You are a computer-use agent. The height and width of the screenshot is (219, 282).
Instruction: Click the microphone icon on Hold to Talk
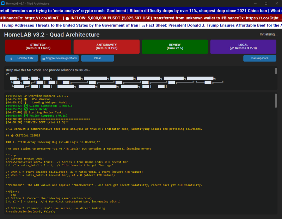[12, 58]
